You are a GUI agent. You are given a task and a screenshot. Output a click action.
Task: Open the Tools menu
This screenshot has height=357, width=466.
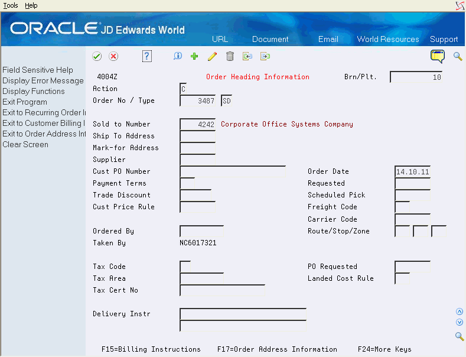click(11, 5)
